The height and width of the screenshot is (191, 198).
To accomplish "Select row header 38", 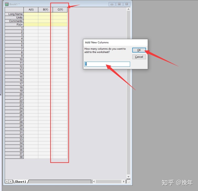I will coord(14,157).
